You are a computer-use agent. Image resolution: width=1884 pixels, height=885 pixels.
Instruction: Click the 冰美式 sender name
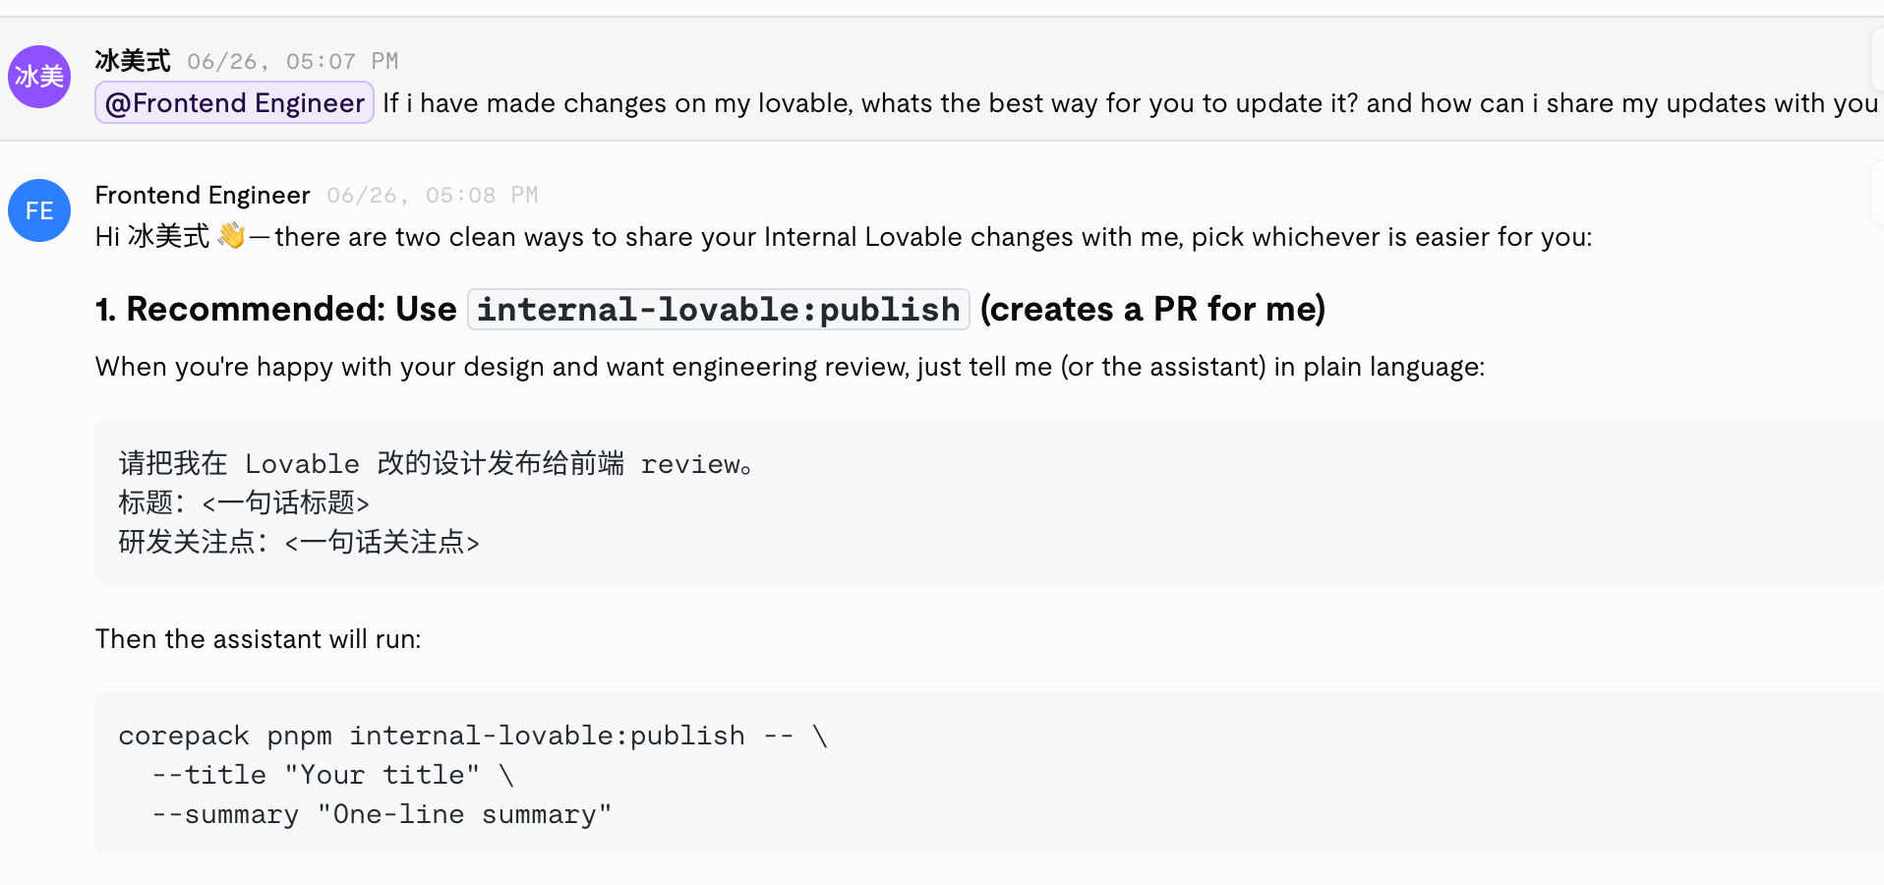(x=133, y=61)
